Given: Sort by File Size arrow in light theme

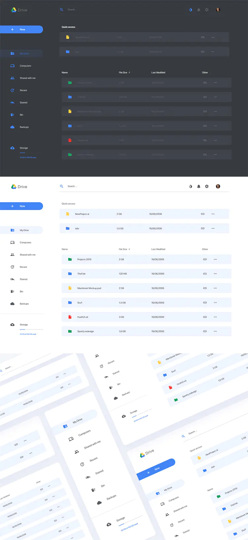Looking at the screenshot, I should coord(129,249).
